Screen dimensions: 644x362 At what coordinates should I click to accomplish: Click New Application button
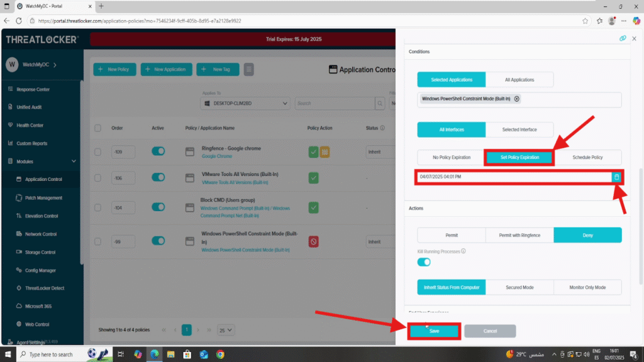point(166,69)
